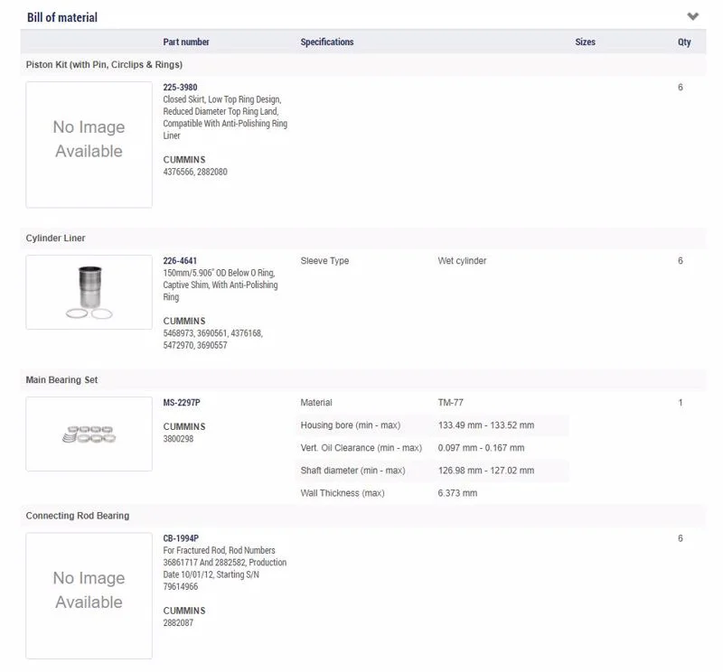723x672 pixels.
Task: Click the Part number column header
Action: [186, 42]
